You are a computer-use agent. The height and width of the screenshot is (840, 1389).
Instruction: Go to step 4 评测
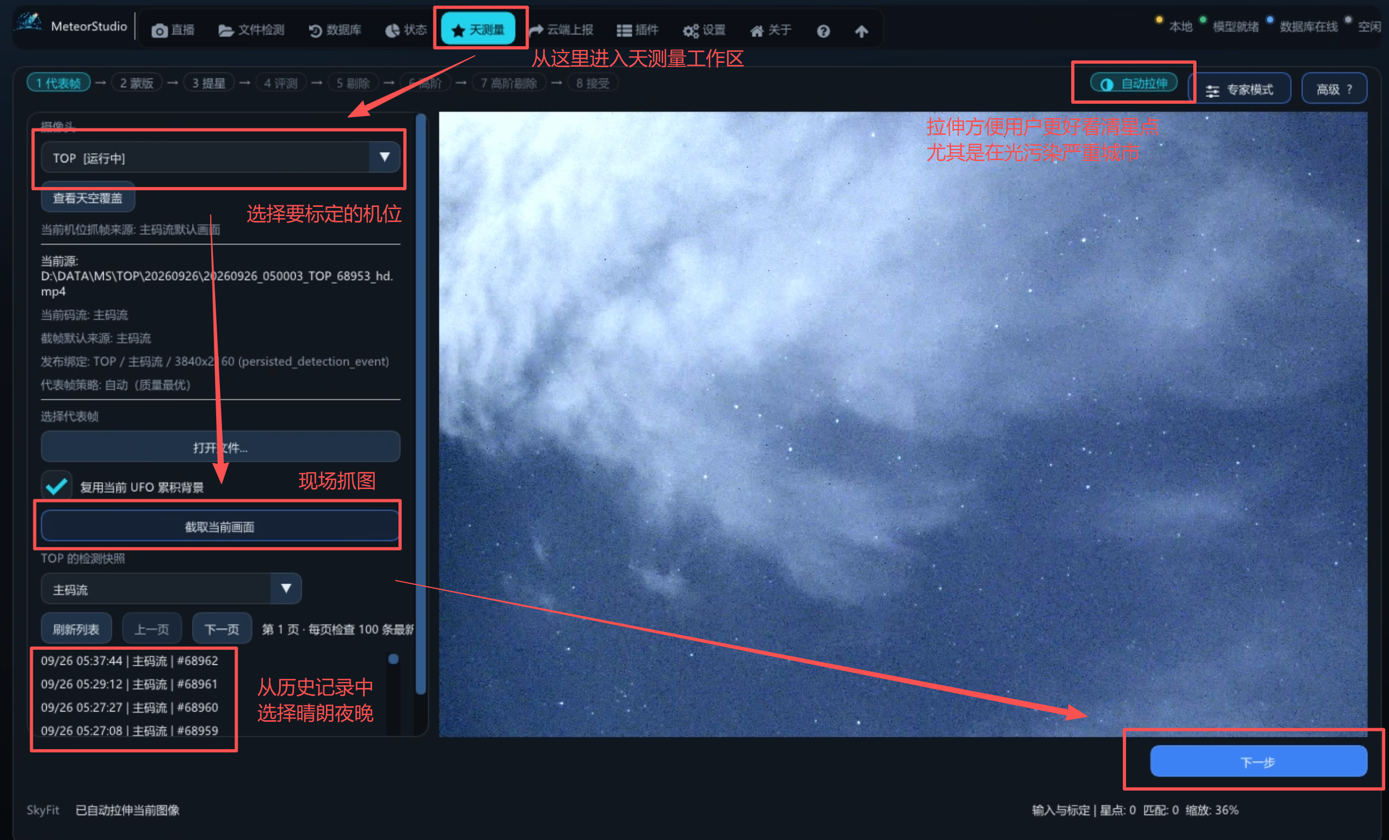[281, 83]
